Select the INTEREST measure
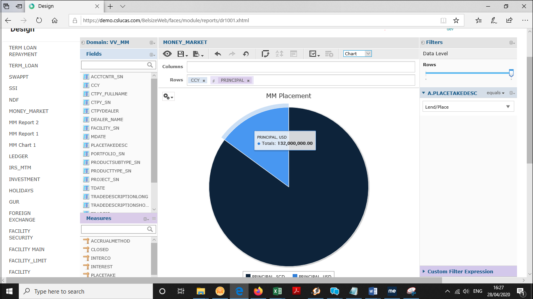Screen dimensions: 533x299 101,267
